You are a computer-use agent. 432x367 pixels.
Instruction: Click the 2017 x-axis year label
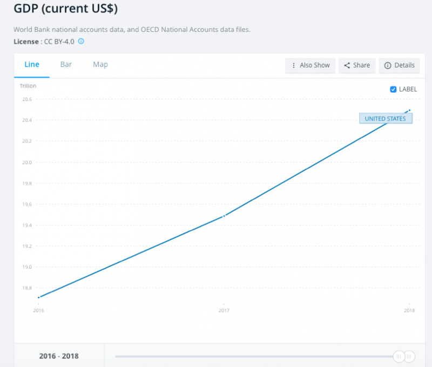tap(224, 311)
